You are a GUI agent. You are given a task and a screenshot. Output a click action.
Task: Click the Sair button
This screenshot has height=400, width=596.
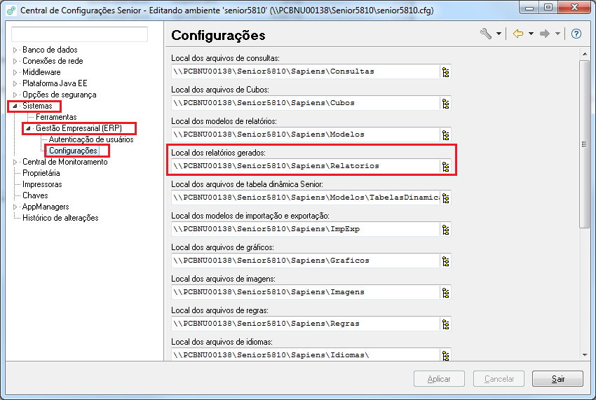click(557, 379)
